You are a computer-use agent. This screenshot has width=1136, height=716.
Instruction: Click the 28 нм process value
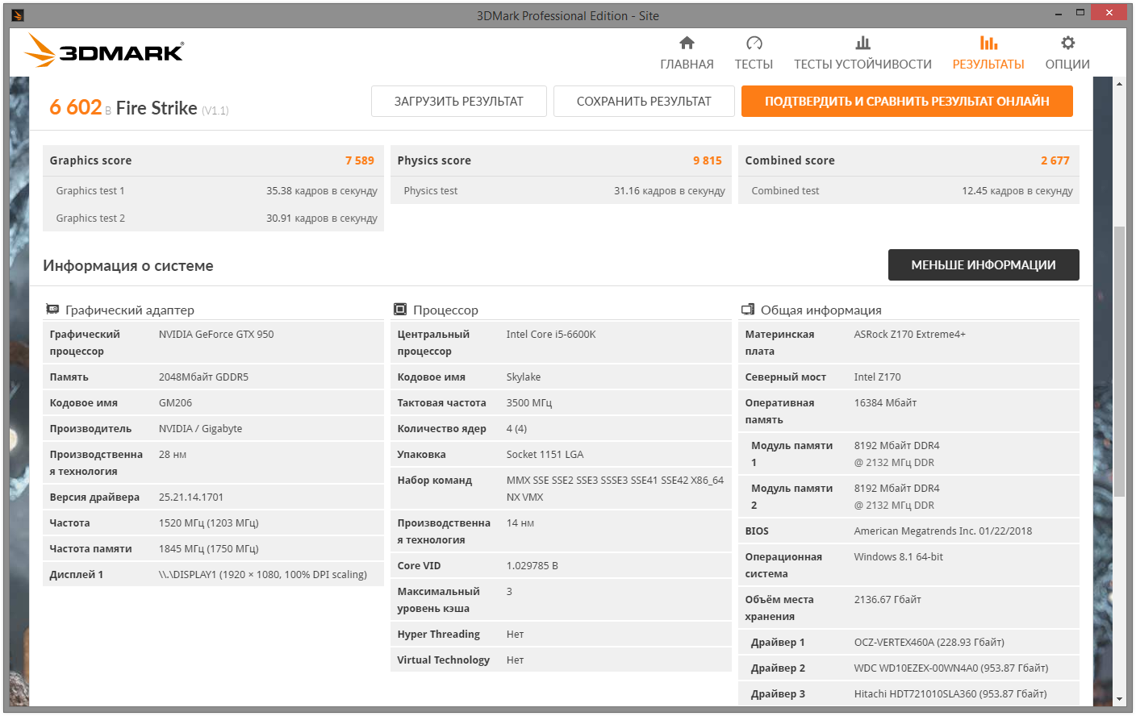click(173, 455)
